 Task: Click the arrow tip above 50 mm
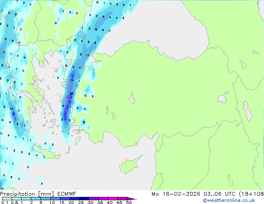(132, 199)
